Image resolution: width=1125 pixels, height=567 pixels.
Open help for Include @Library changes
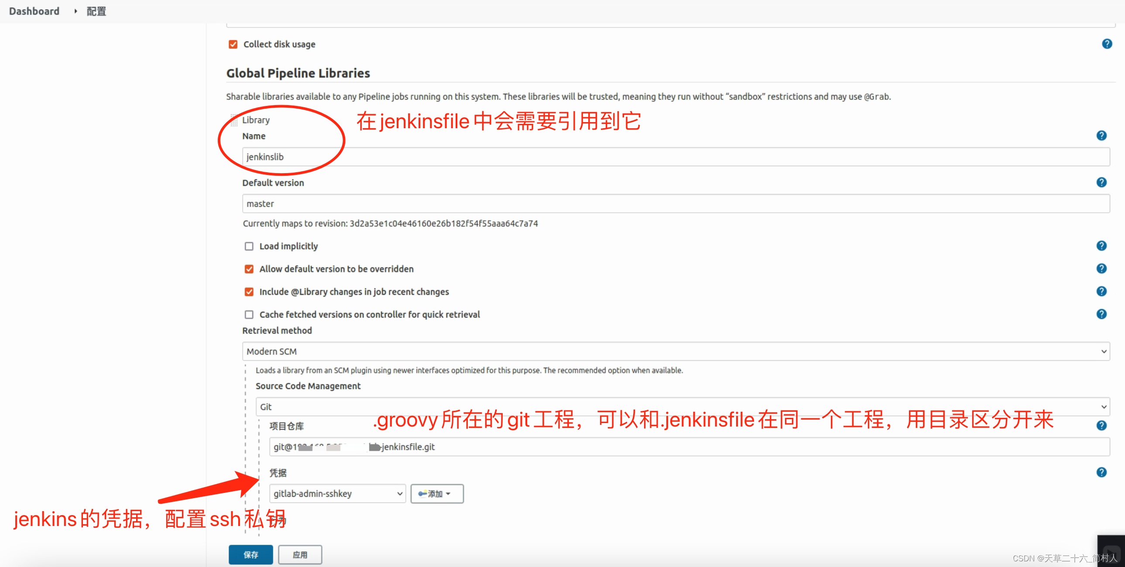click(1101, 291)
